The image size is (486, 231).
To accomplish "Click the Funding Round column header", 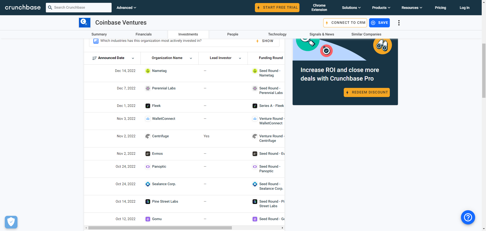I will (271, 58).
